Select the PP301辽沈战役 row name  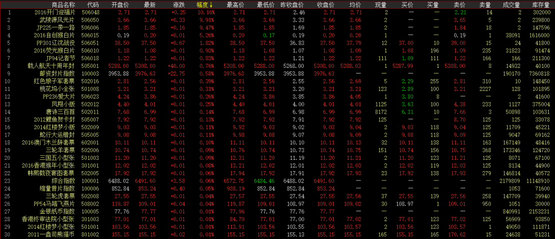(x=57, y=43)
